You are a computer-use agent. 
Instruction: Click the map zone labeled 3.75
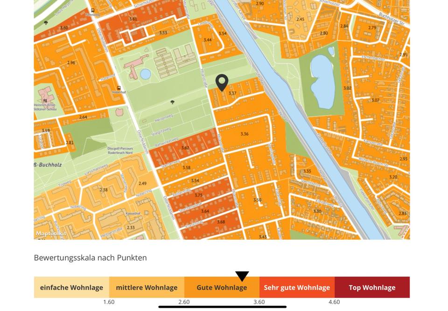tap(199, 195)
